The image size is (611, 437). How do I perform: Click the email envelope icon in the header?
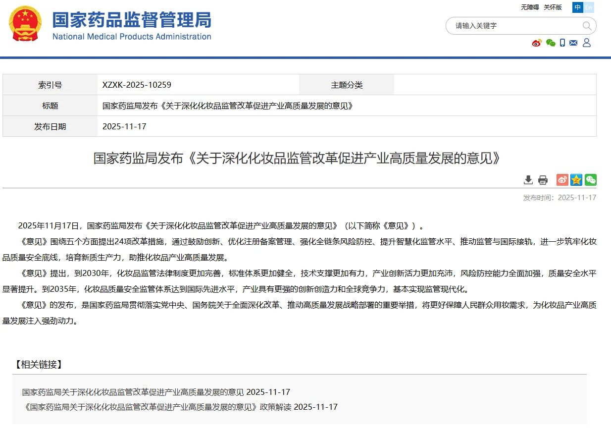pos(573,43)
